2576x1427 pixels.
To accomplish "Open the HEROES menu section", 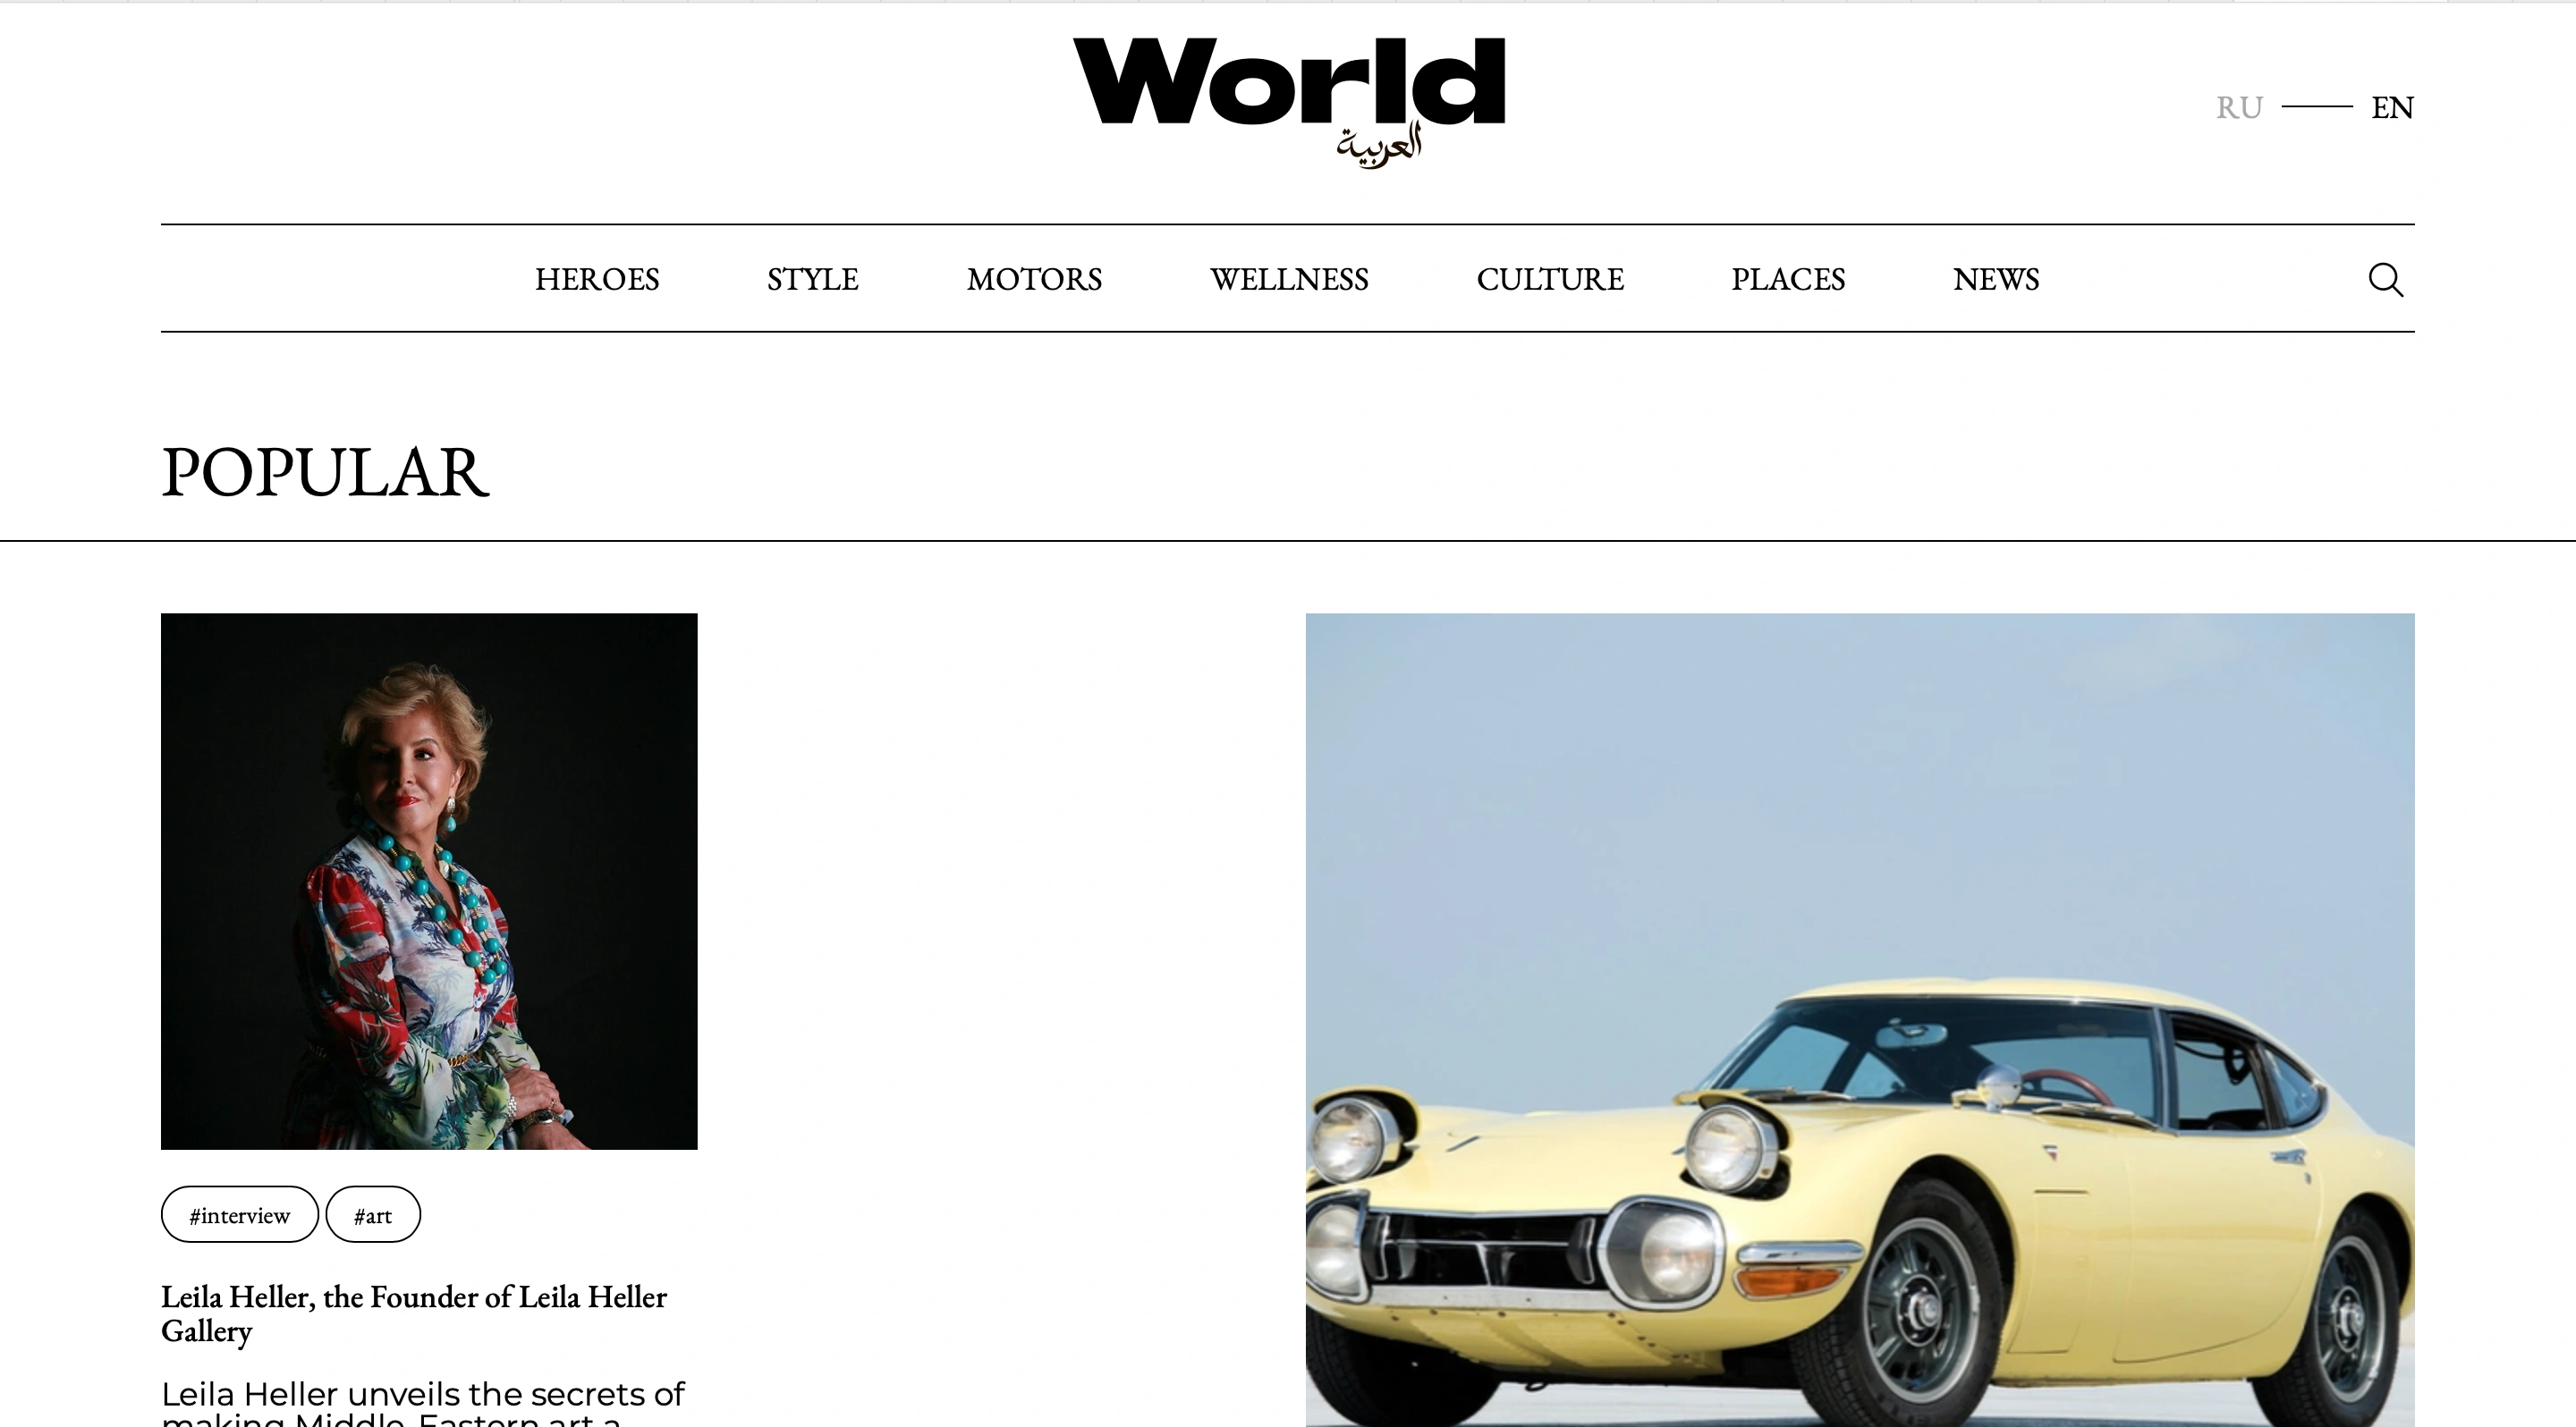I will 597,279.
